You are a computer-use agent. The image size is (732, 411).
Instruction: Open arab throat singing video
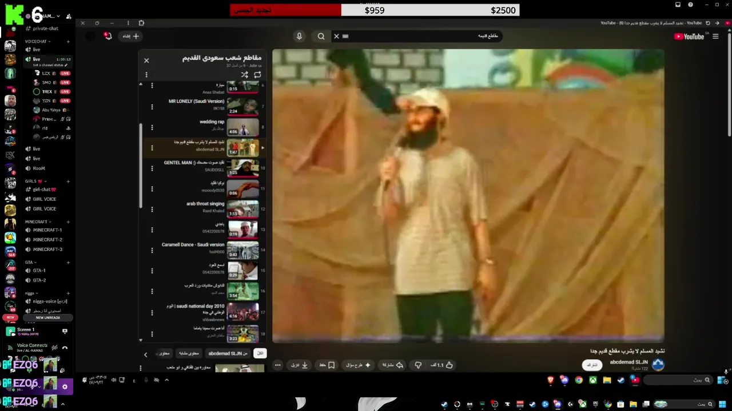pos(205,204)
